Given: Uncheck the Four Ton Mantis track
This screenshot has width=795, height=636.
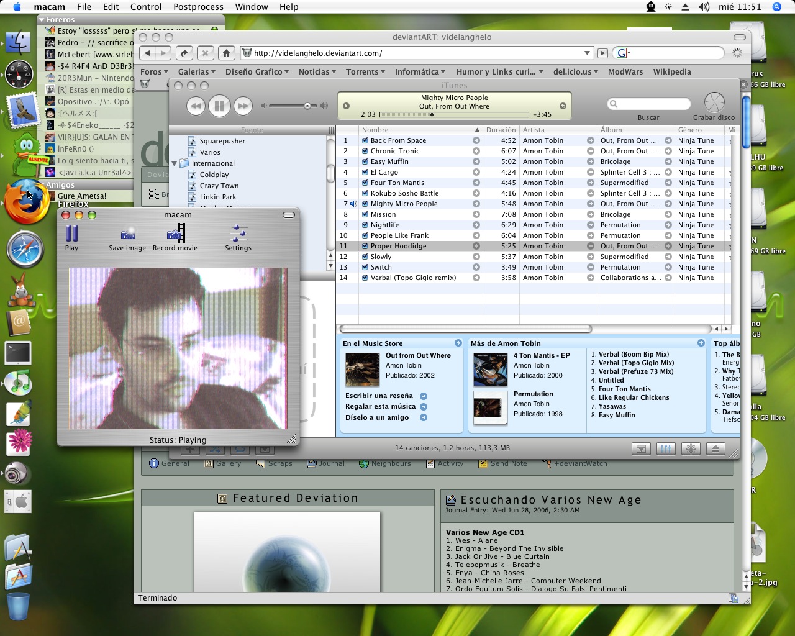Looking at the screenshot, I should tap(365, 183).
